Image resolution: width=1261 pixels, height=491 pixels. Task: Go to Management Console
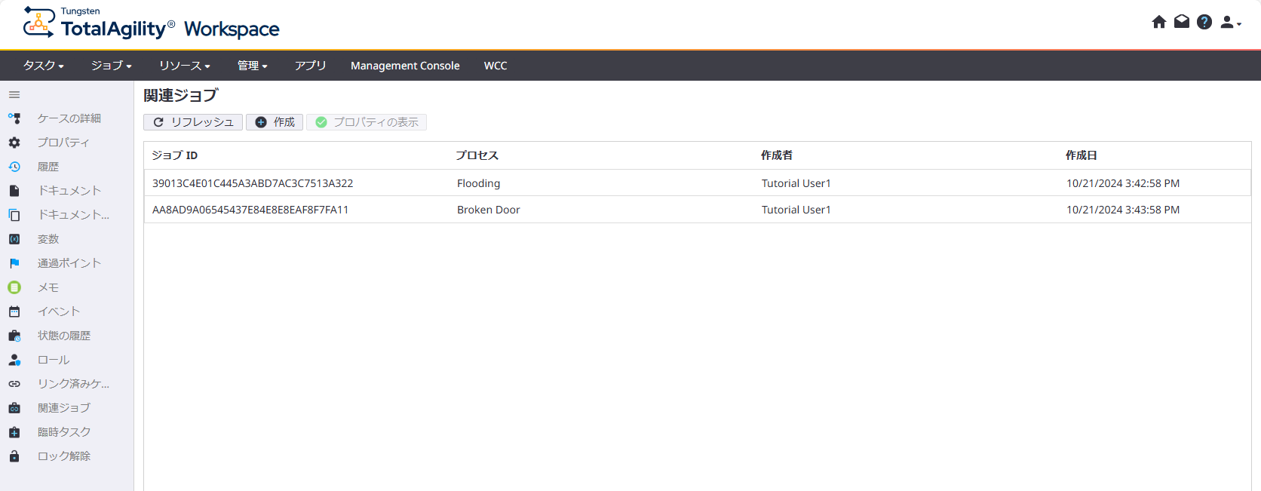(405, 66)
